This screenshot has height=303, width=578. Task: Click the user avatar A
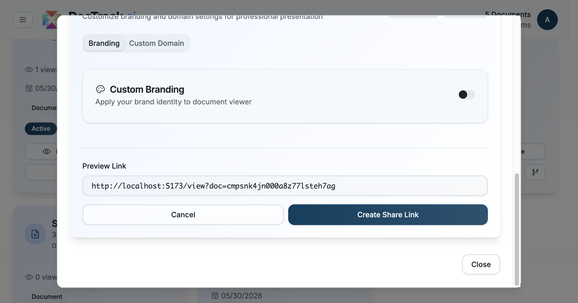click(x=547, y=20)
